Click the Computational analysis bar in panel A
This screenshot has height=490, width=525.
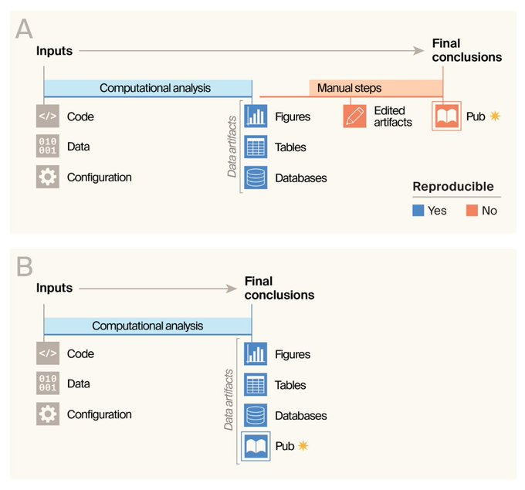pos(147,88)
